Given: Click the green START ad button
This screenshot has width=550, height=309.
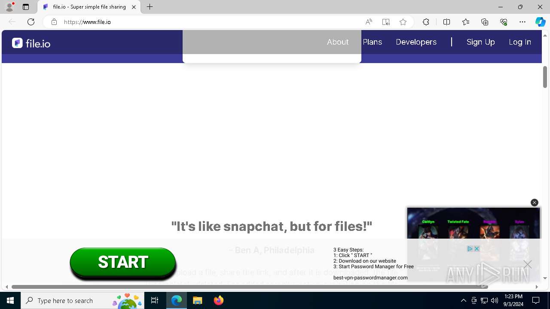Looking at the screenshot, I should pos(123,262).
